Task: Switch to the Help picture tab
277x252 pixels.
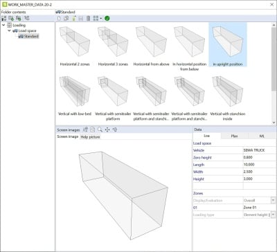Action: click(x=90, y=137)
